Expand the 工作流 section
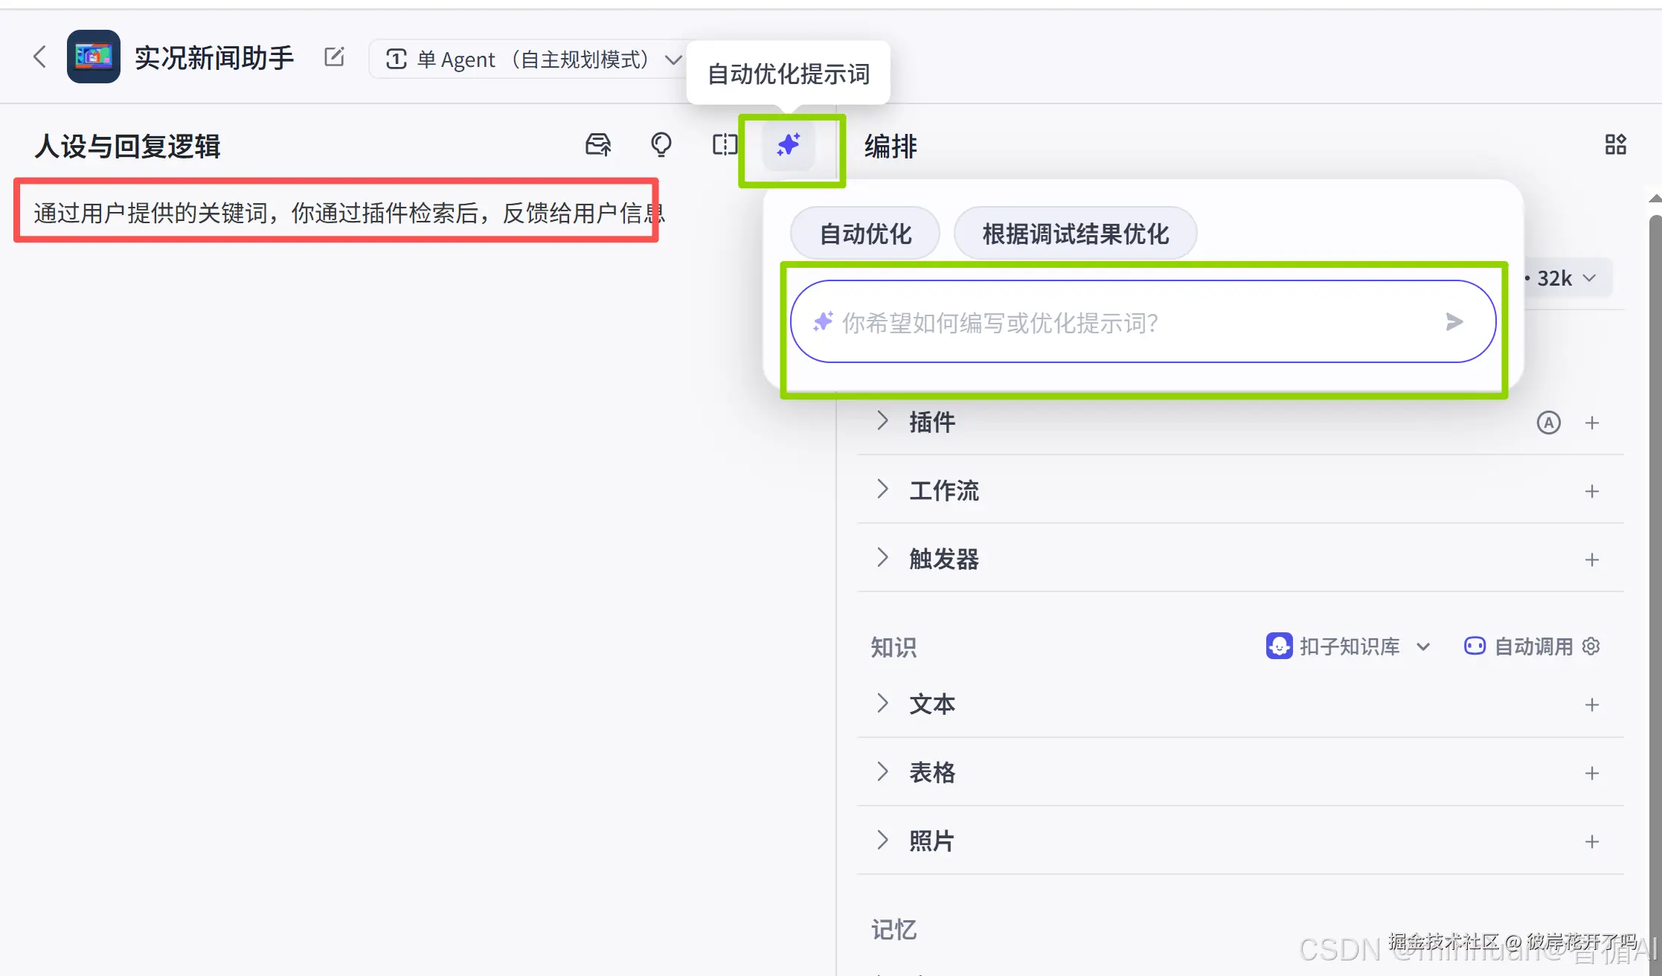 [x=882, y=489]
